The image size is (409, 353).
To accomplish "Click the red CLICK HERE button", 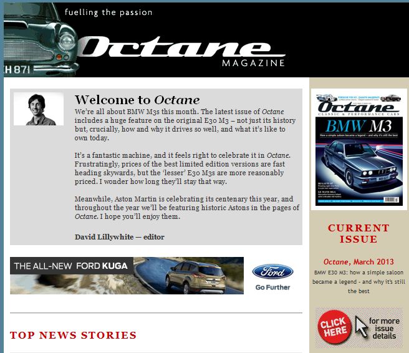I will pyautogui.click(x=334, y=327).
